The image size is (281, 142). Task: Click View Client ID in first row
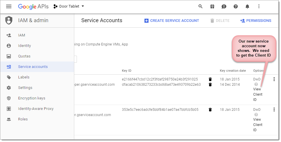(258, 94)
